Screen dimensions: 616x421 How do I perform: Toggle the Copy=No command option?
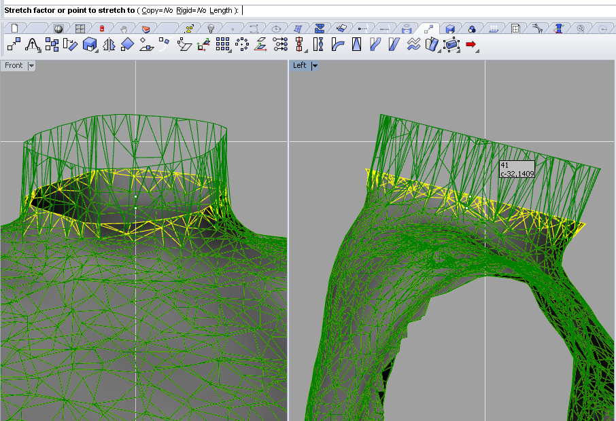click(156, 11)
